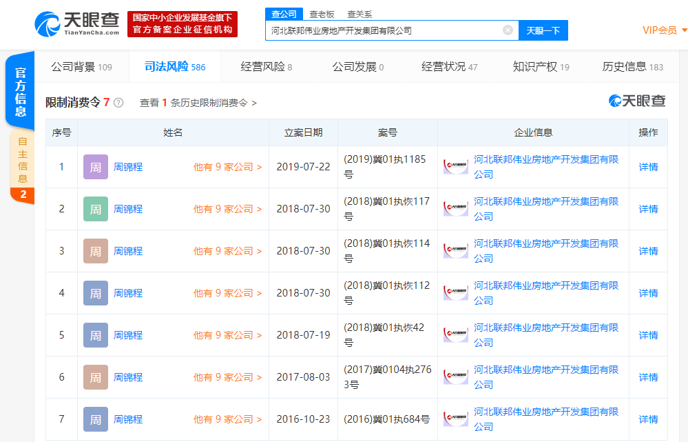Select the 司法风险 tab

175,67
